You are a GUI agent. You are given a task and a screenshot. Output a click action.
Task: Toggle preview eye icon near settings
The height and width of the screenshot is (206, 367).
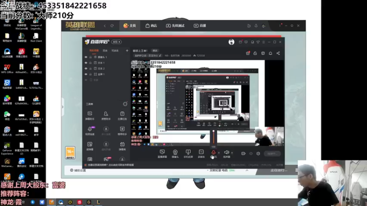point(251,153)
